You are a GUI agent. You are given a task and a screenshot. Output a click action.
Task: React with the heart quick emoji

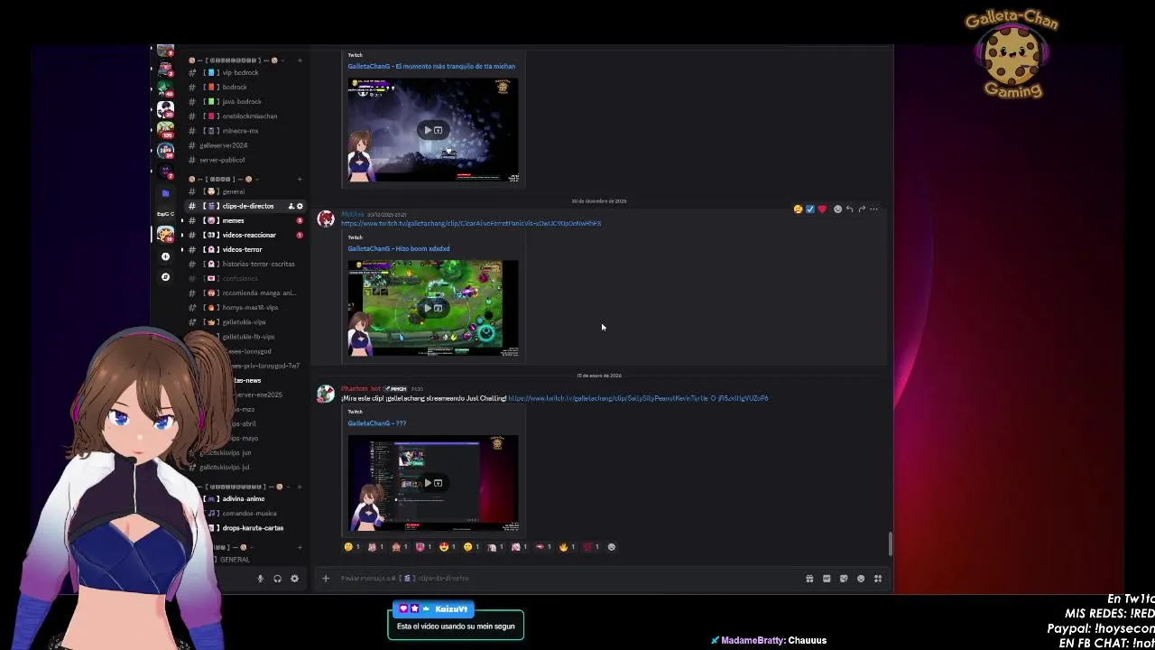click(x=822, y=209)
